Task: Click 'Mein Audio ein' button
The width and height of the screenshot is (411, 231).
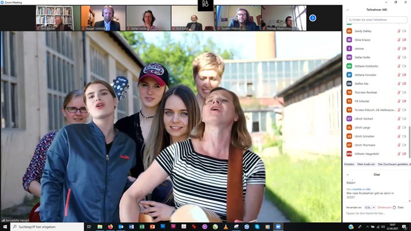Action: 366,164
